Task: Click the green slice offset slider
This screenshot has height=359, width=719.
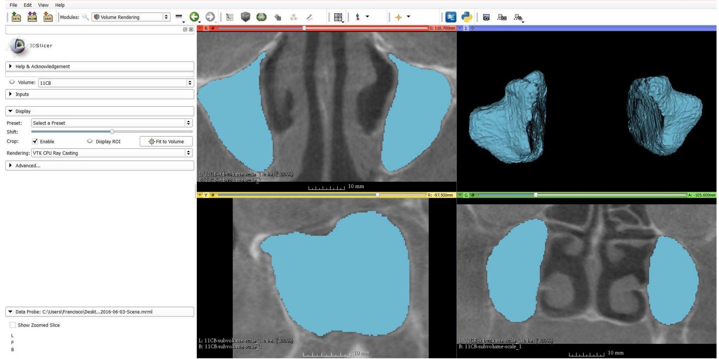Action: [582, 195]
